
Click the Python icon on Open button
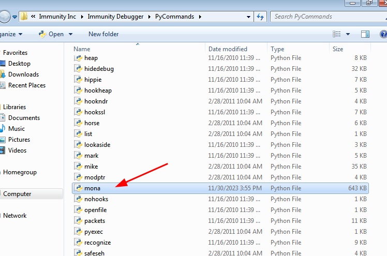[x=42, y=34]
